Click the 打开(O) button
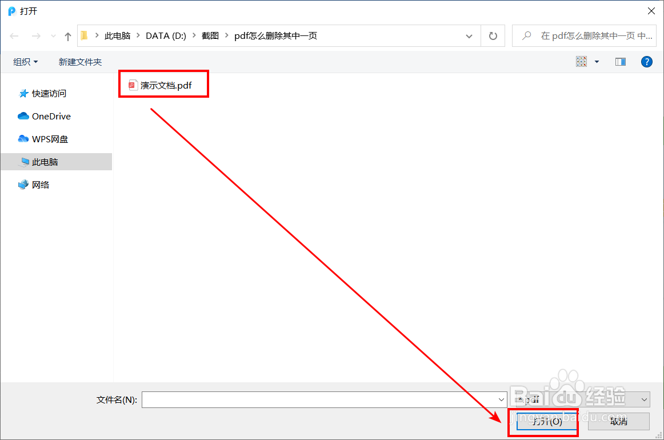The height and width of the screenshot is (440, 664). (x=543, y=421)
